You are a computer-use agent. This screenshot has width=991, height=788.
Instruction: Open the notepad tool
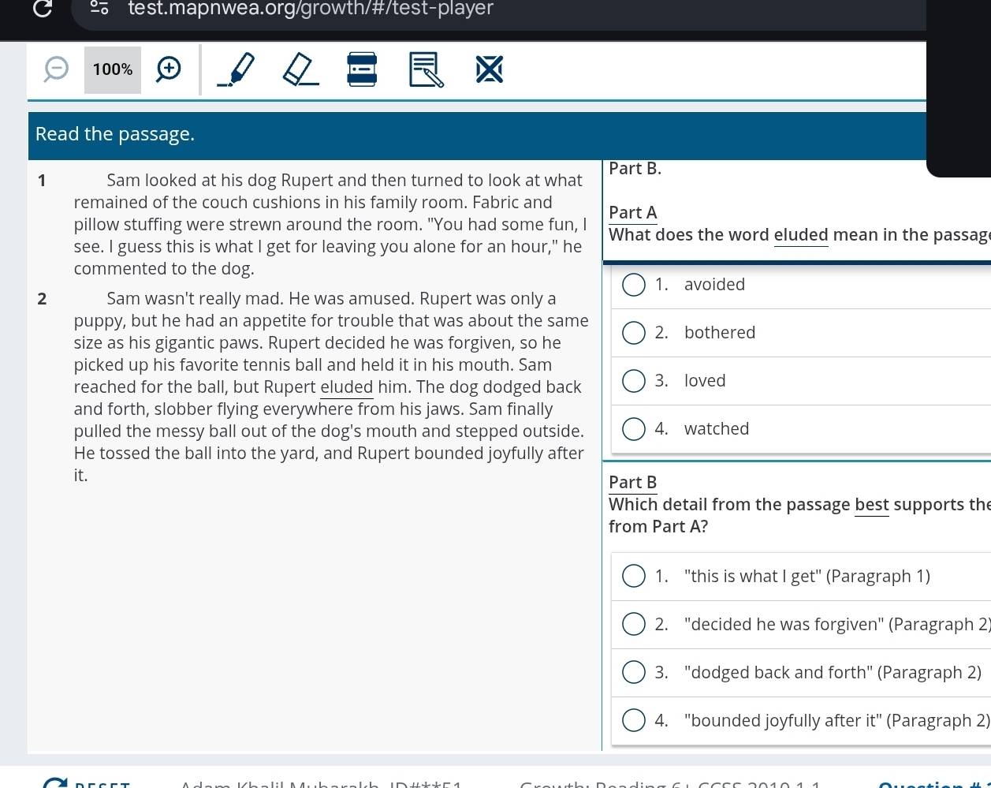pos(427,69)
